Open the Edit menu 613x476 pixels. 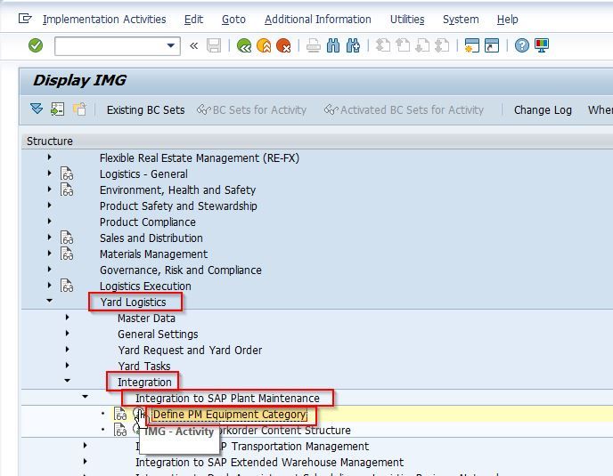pos(193,20)
